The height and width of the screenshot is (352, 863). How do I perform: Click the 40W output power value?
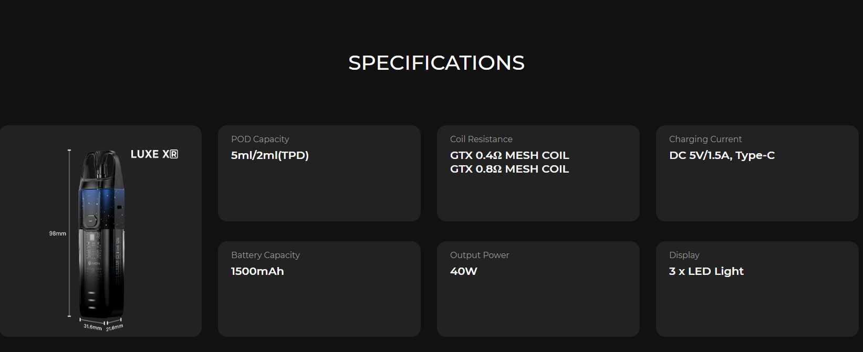[464, 271]
